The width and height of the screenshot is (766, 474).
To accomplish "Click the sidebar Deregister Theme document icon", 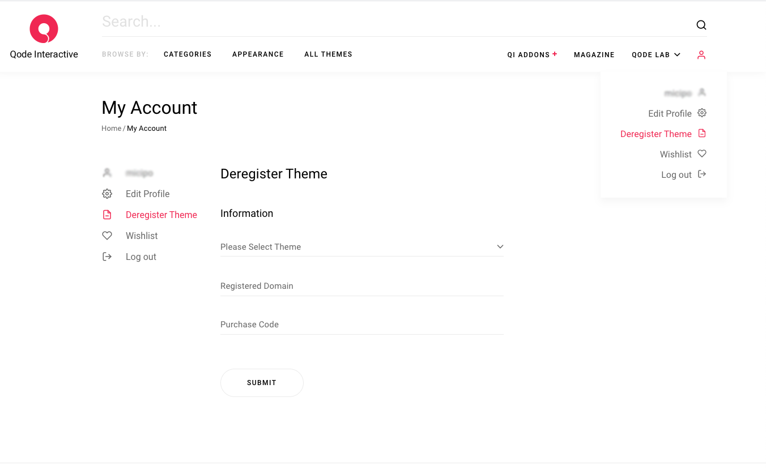I will tap(107, 215).
